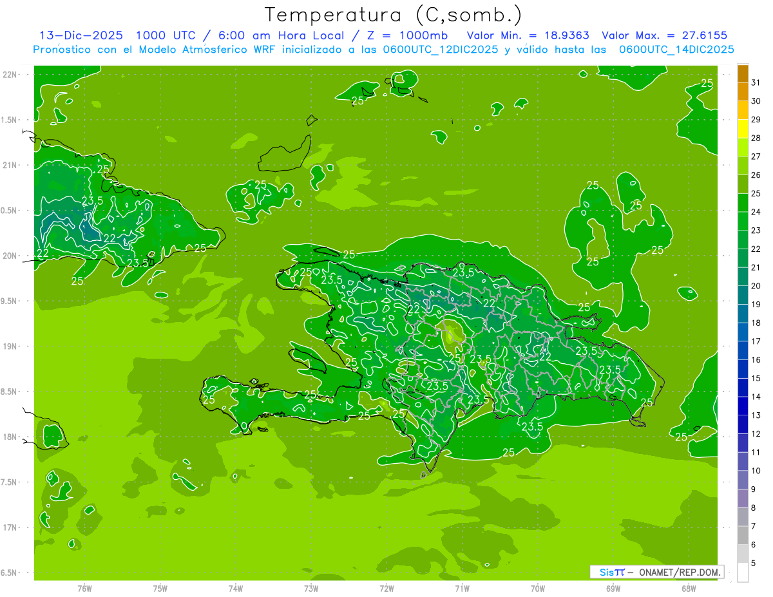Image resolution: width=773 pixels, height=597 pixels.
Task: Click the blue swatch between 16 and 17
Action: point(743,350)
